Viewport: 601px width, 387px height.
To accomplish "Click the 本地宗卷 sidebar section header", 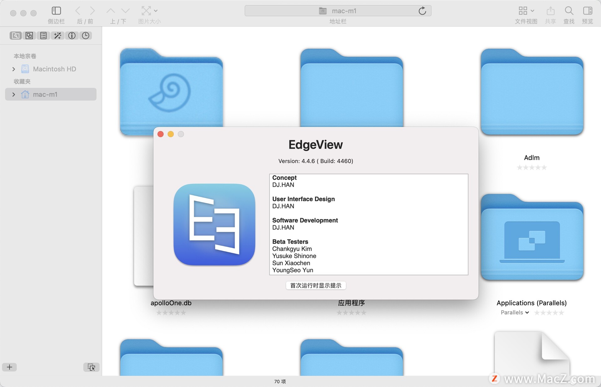I will 25,56.
